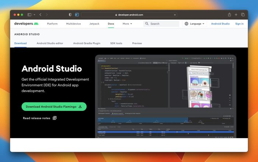Open the Safari share icon
This screenshot has height=162, width=258.
point(229,15)
